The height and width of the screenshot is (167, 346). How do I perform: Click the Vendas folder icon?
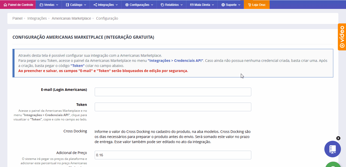coord(41,5)
